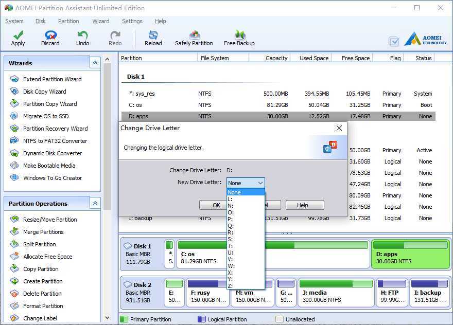
Task: Open the Disk menu
Action: [41, 21]
